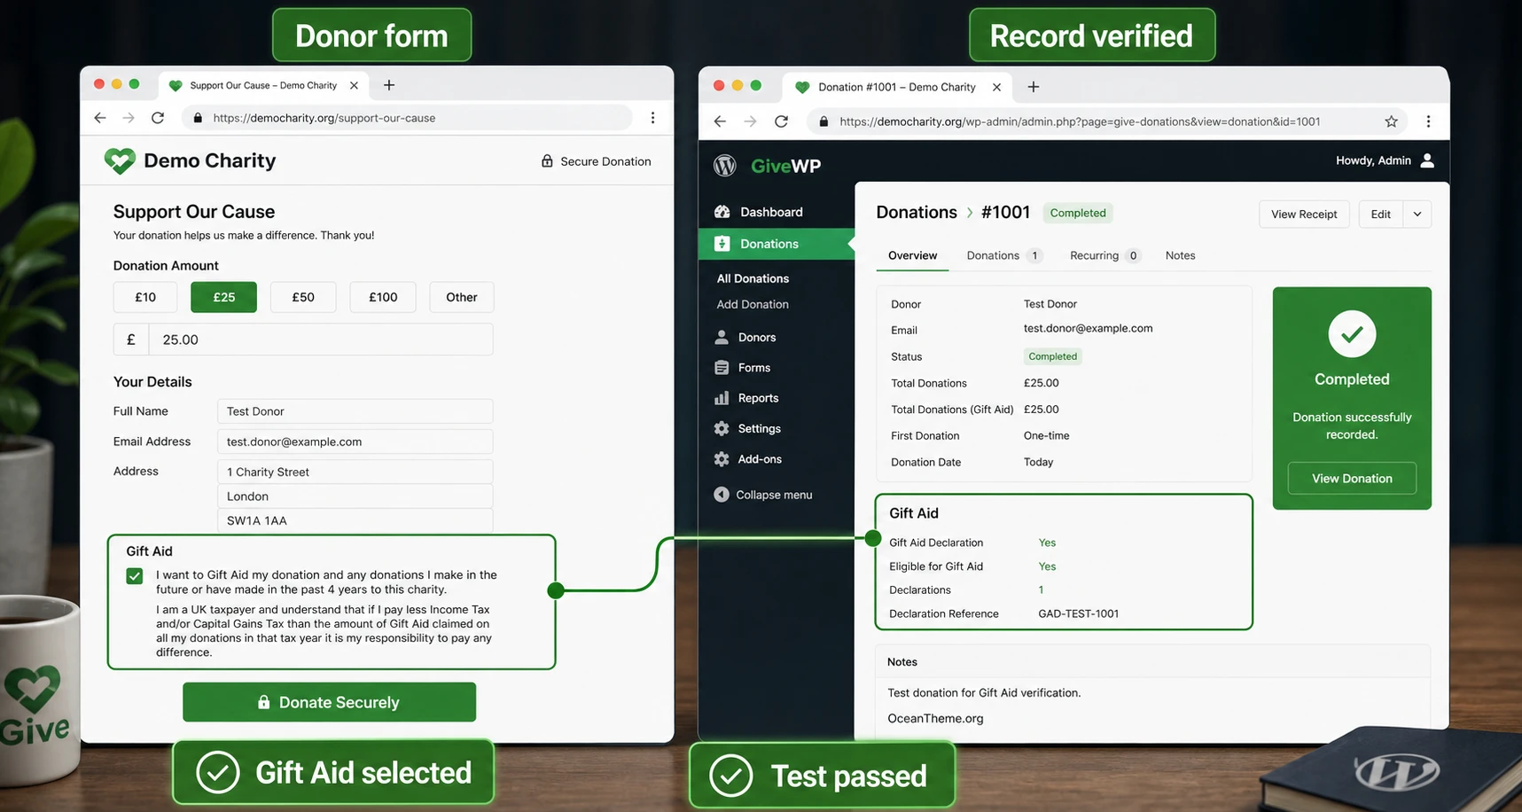Open Add Donation submenu item
1522x812 pixels.
coord(753,304)
